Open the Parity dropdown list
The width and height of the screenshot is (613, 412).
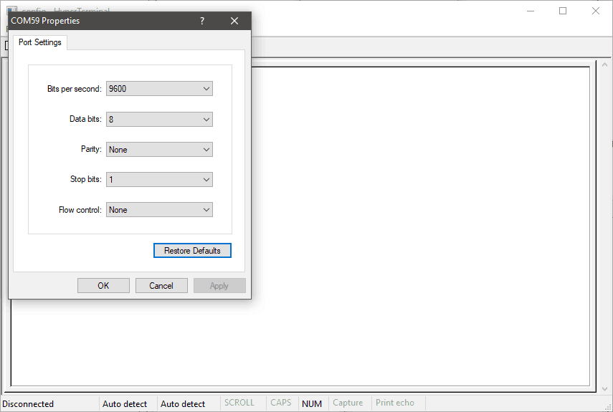pyautogui.click(x=159, y=150)
